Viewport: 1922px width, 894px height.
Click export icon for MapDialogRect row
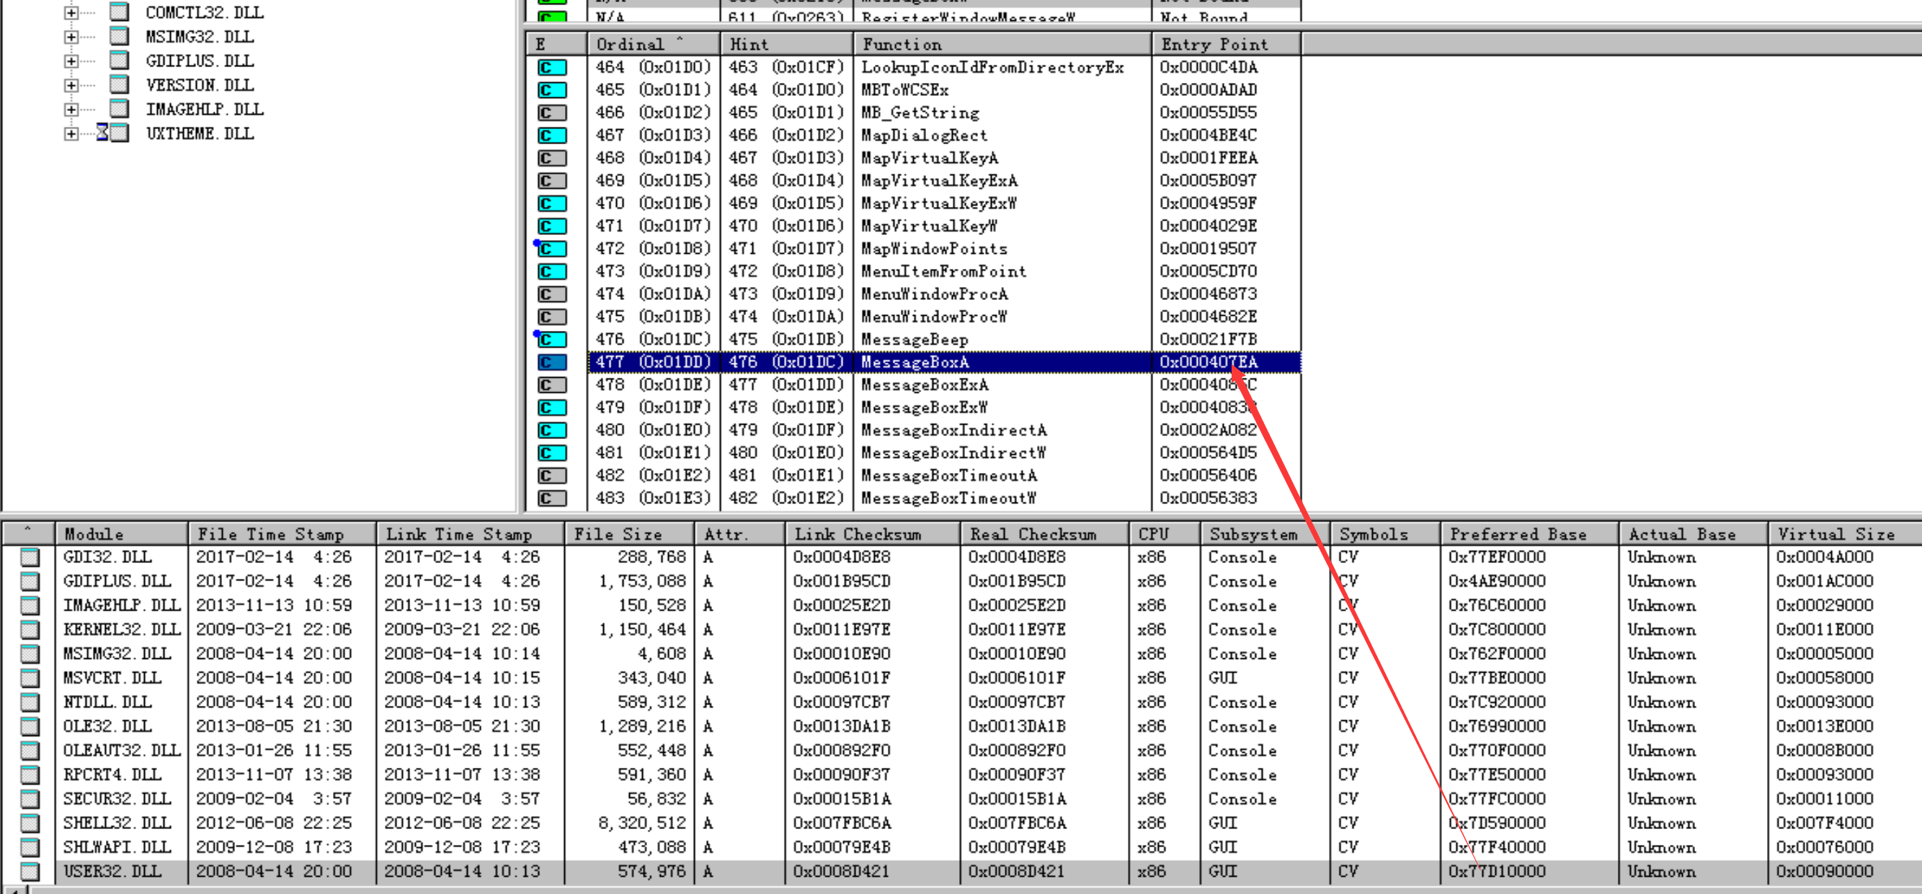point(552,136)
